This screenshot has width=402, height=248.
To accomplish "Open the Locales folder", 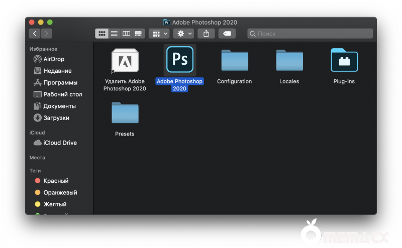I will pyautogui.click(x=289, y=60).
